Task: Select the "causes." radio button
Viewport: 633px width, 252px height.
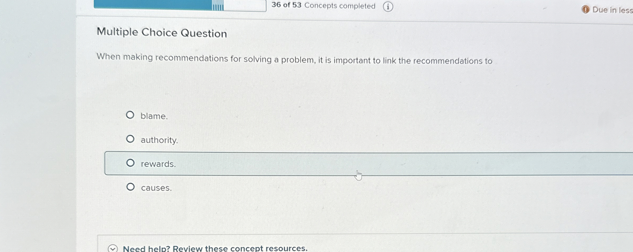Action: click(x=131, y=187)
